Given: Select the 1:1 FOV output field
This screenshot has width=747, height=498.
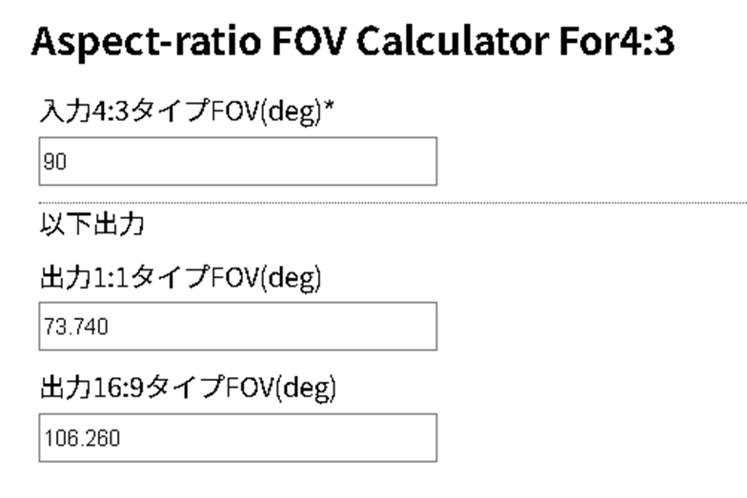Looking at the screenshot, I should click(x=238, y=327).
